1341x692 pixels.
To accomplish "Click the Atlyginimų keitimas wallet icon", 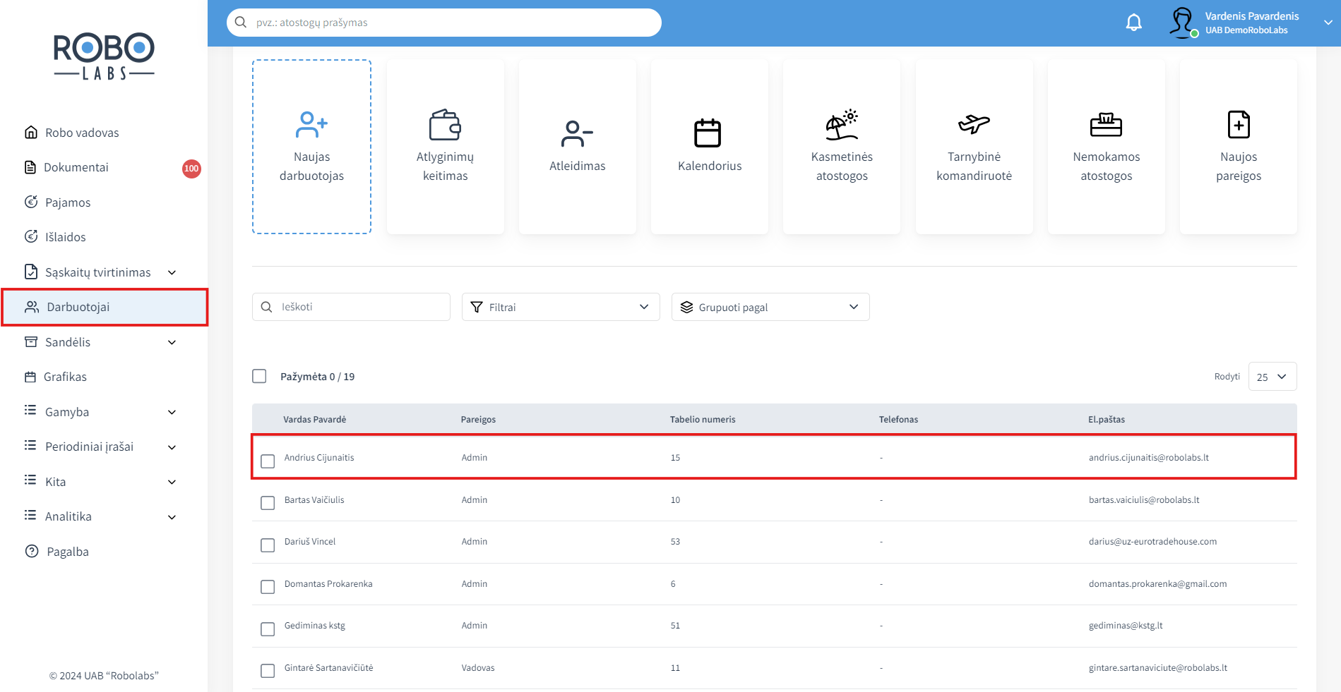I will [445, 125].
